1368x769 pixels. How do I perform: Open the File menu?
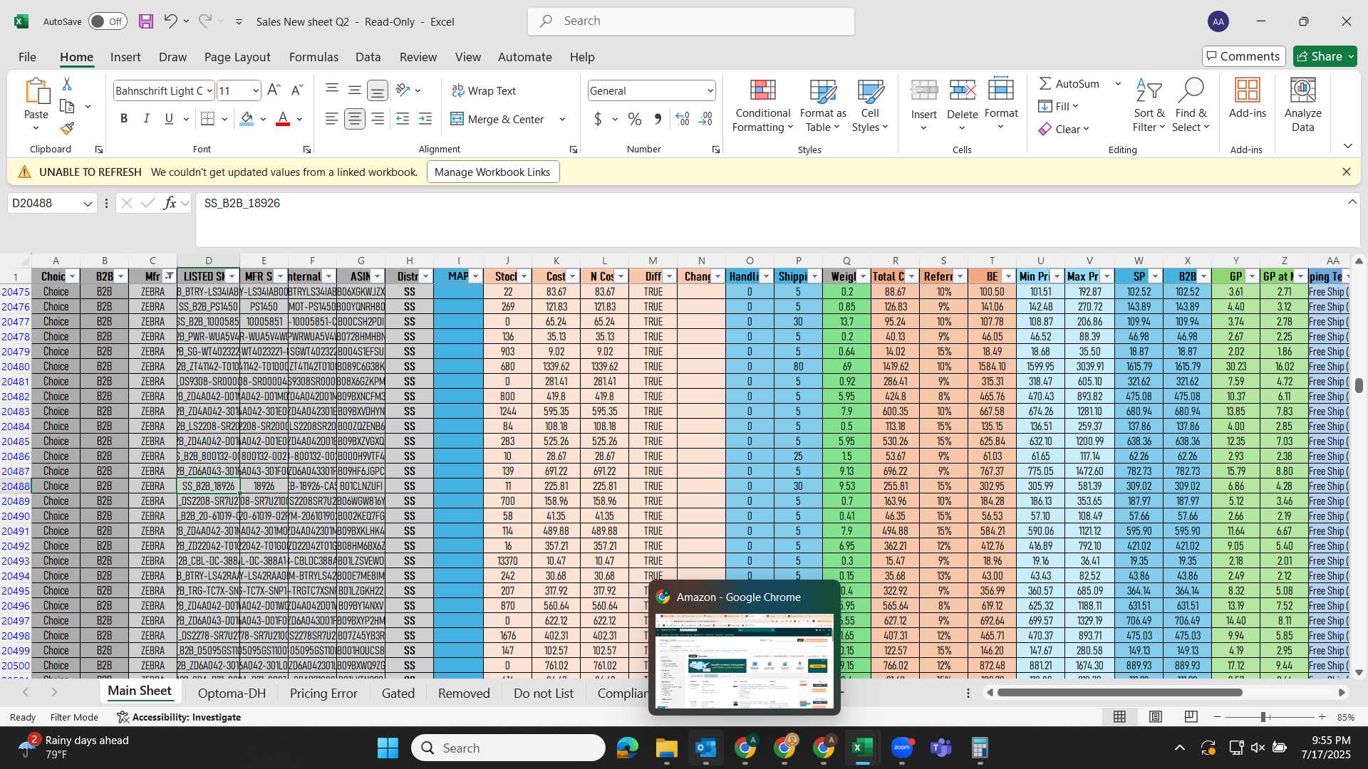(x=27, y=57)
